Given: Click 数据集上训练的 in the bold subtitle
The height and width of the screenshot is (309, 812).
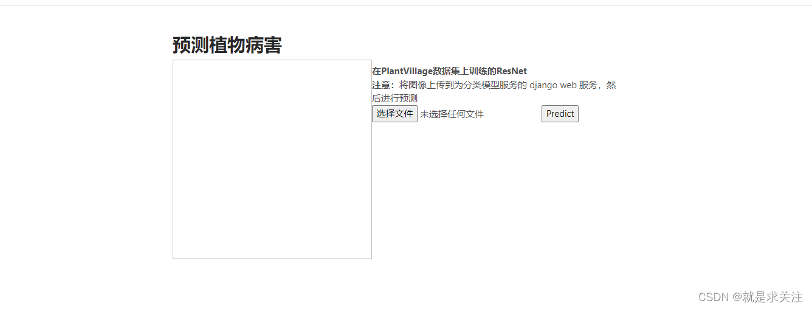Looking at the screenshot, I should tap(464, 71).
